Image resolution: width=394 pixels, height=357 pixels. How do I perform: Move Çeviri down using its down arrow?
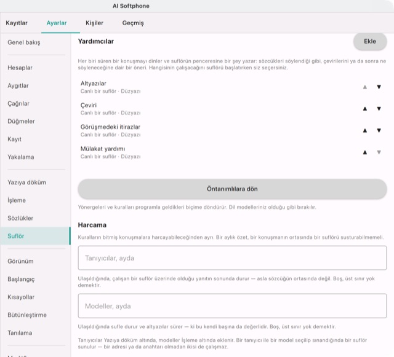[379, 109]
